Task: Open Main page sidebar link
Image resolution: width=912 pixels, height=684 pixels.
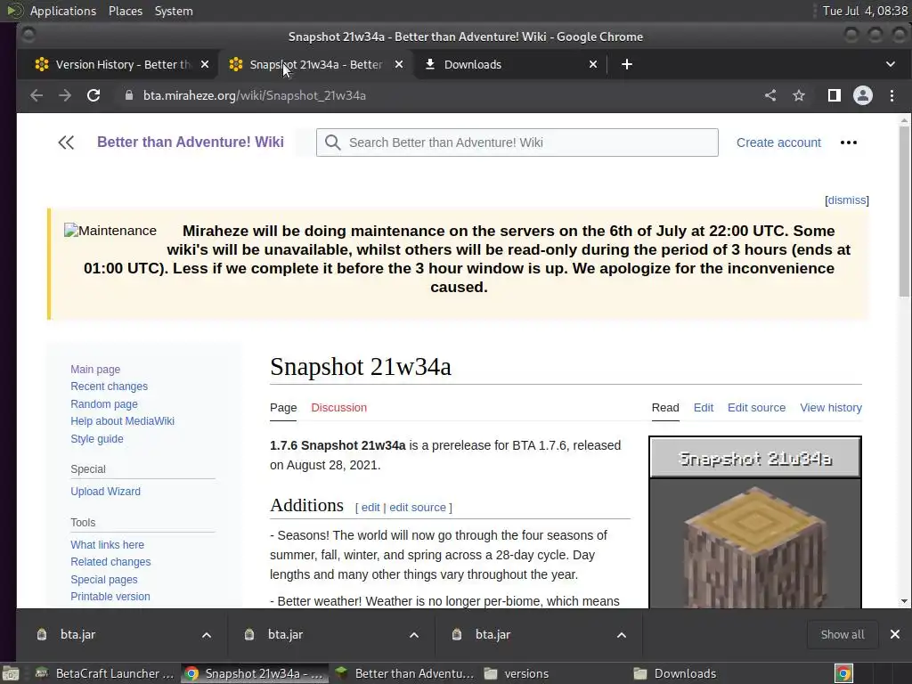Action: click(x=95, y=370)
